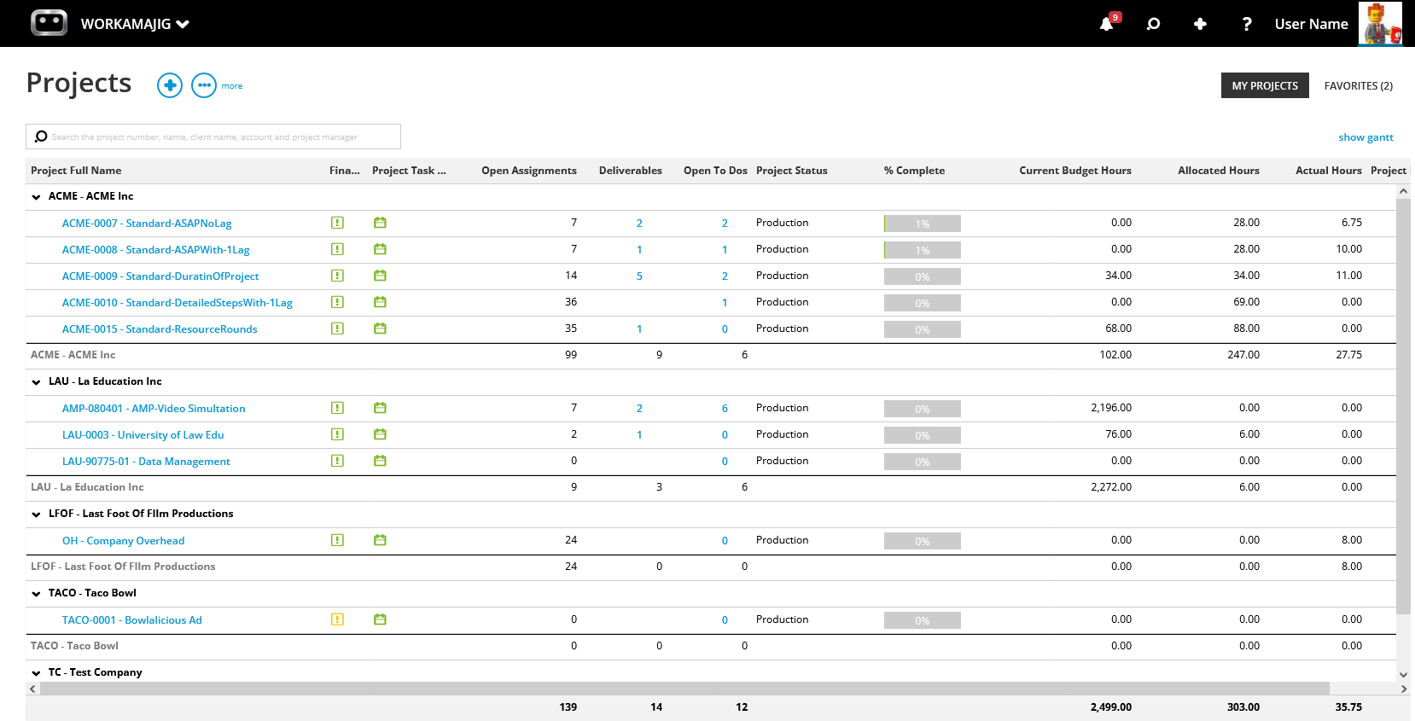This screenshot has width=1415, height=721.
Task: Click the User Name label
Action: 1311,24
